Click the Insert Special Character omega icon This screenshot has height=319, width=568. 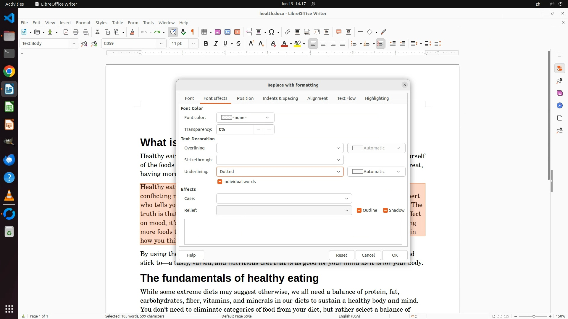272,32
